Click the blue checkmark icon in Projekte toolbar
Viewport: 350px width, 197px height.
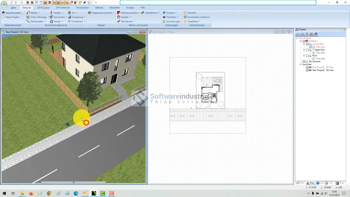click(x=297, y=34)
